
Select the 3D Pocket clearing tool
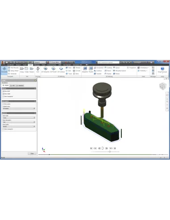[x=91, y=70]
